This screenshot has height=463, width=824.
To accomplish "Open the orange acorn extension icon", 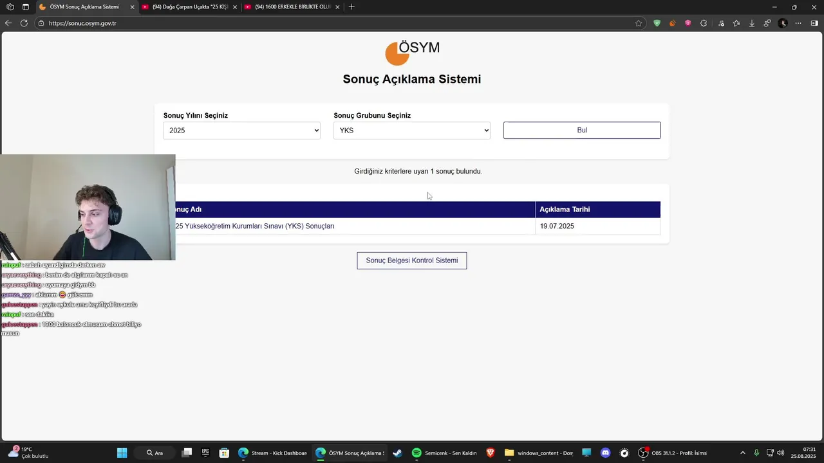I will coord(672,23).
